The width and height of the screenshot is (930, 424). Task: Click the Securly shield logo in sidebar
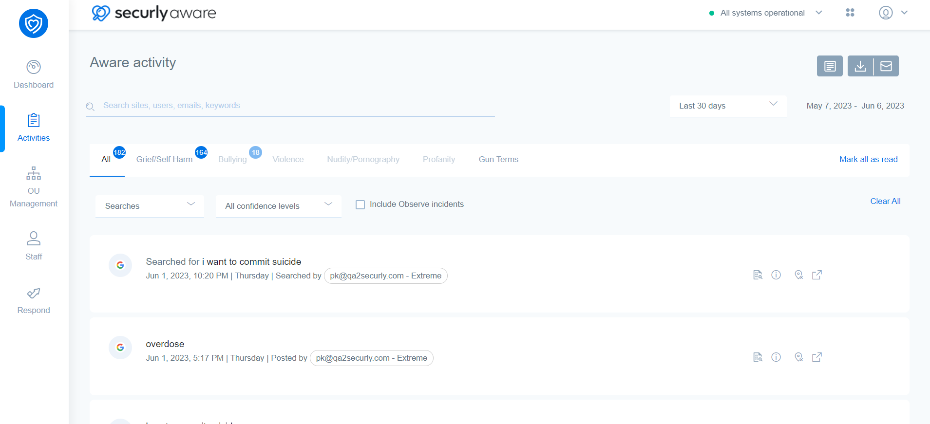tap(34, 23)
